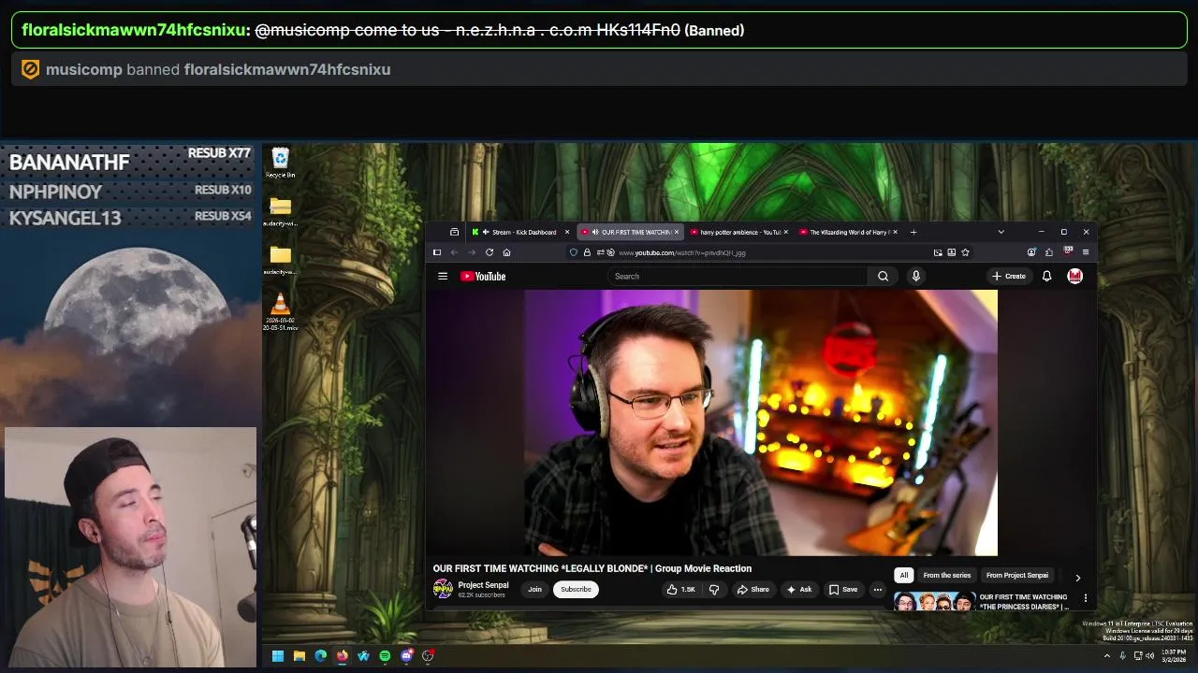Open more actions ellipsis under video
Viewport: 1198px width, 673px height.
pos(878,589)
